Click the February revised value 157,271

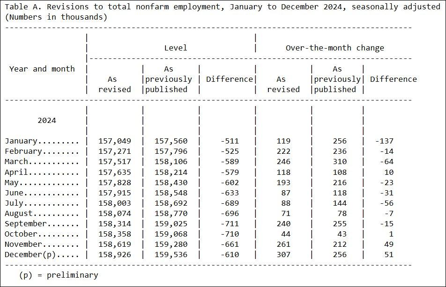(x=114, y=151)
